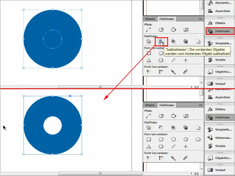Click plain corner point icon, upper Punkt konvertieren

[149, 72]
